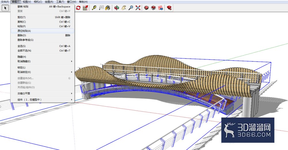Choose 删除(D) menu entry

coord(42,35)
